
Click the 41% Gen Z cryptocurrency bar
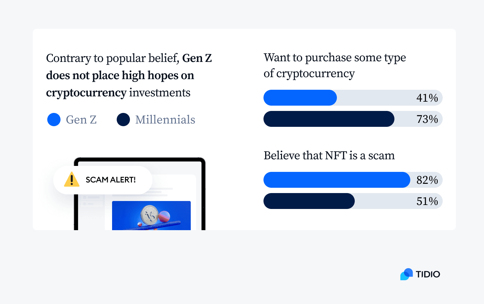(300, 98)
